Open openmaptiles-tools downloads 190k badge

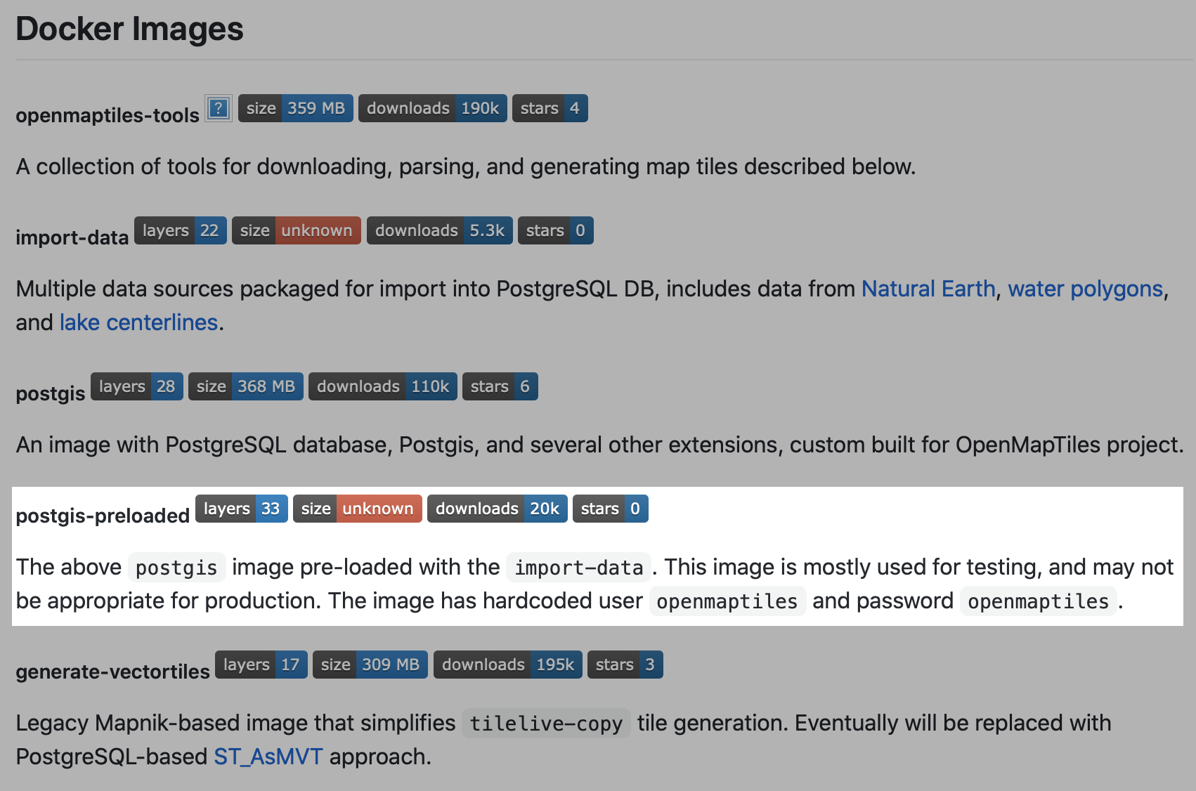pyautogui.click(x=433, y=108)
